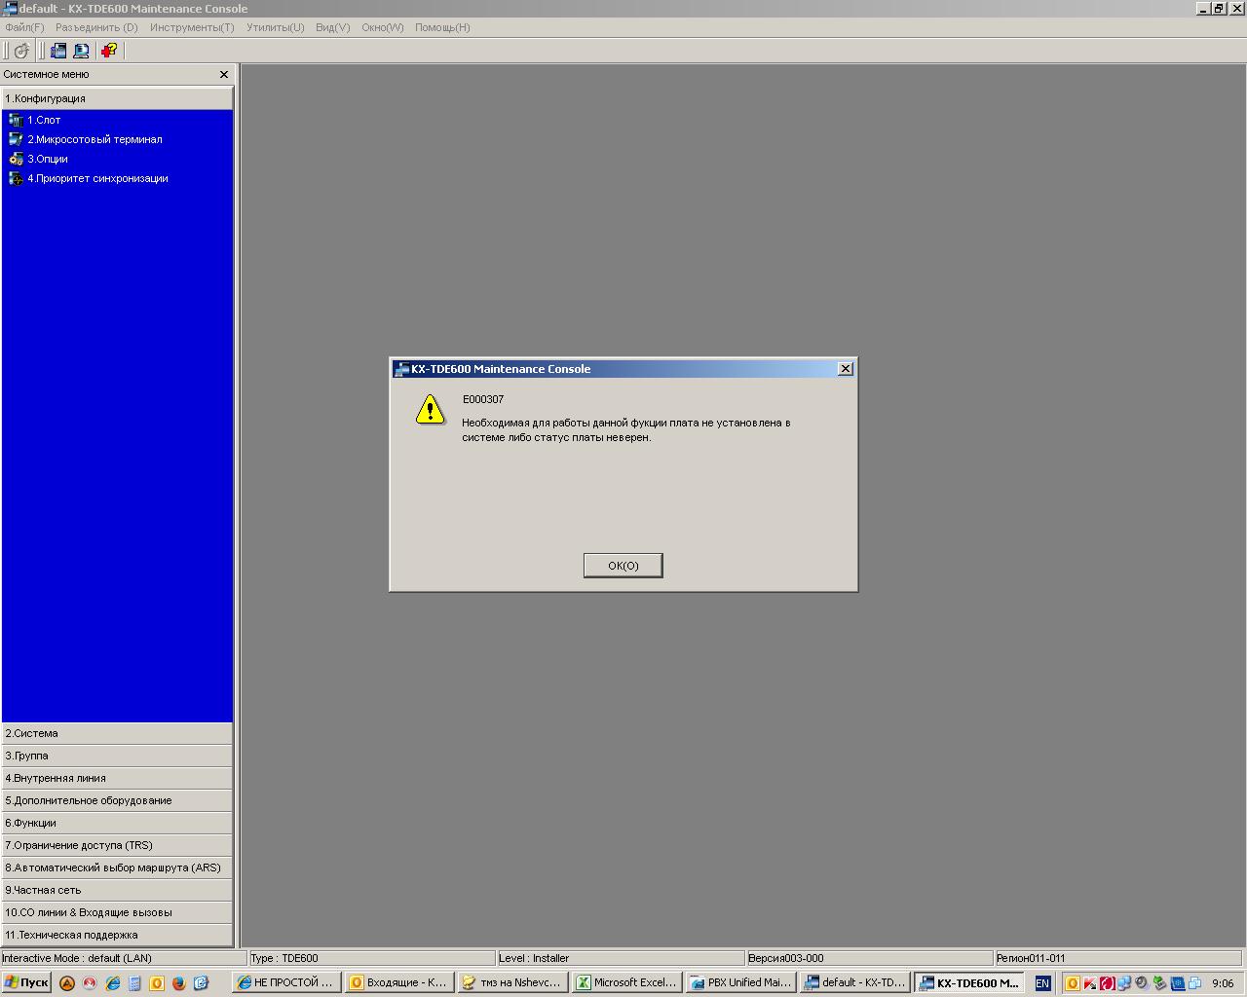This screenshot has height=997, width=1247.
Task: Open the Окно(W) menu
Action: [x=382, y=27]
